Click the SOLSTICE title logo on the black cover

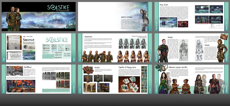point(58,7)
